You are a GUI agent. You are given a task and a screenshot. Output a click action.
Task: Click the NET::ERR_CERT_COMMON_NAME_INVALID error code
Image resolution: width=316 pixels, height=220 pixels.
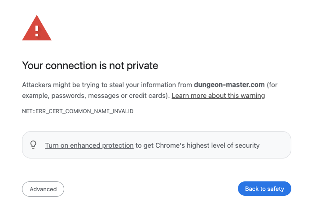click(x=78, y=111)
